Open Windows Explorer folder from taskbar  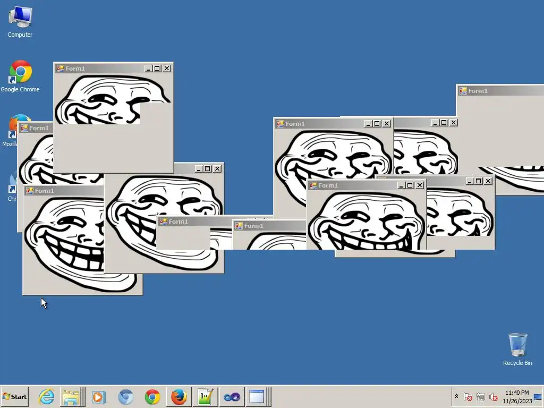pyautogui.click(x=72, y=396)
